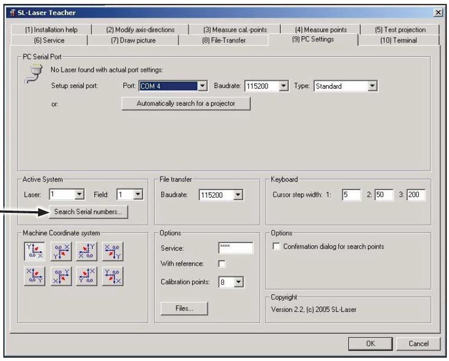Open serial port Baudrate dropdown
The width and height of the screenshot is (449, 361).
(284, 86)
